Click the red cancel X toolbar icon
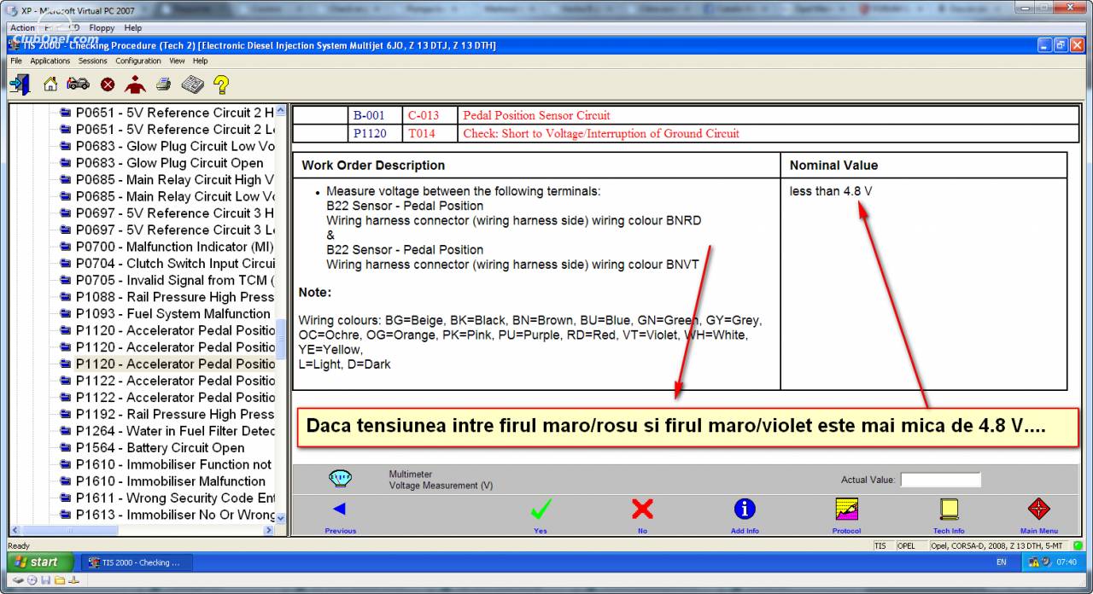 [x=108, y=84]
